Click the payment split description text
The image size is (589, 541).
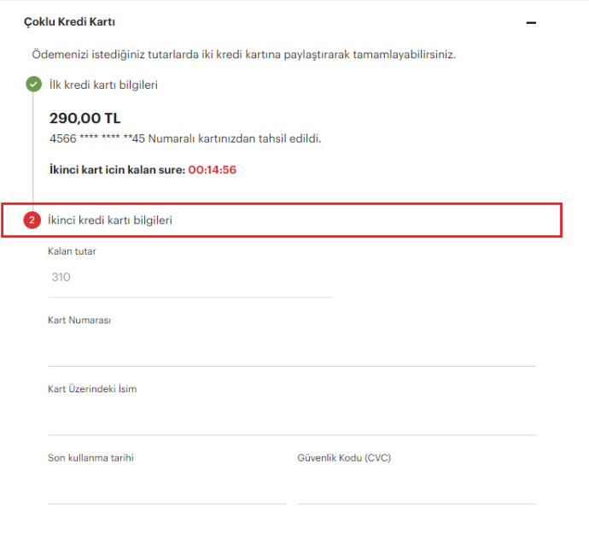tap(243, 55)
